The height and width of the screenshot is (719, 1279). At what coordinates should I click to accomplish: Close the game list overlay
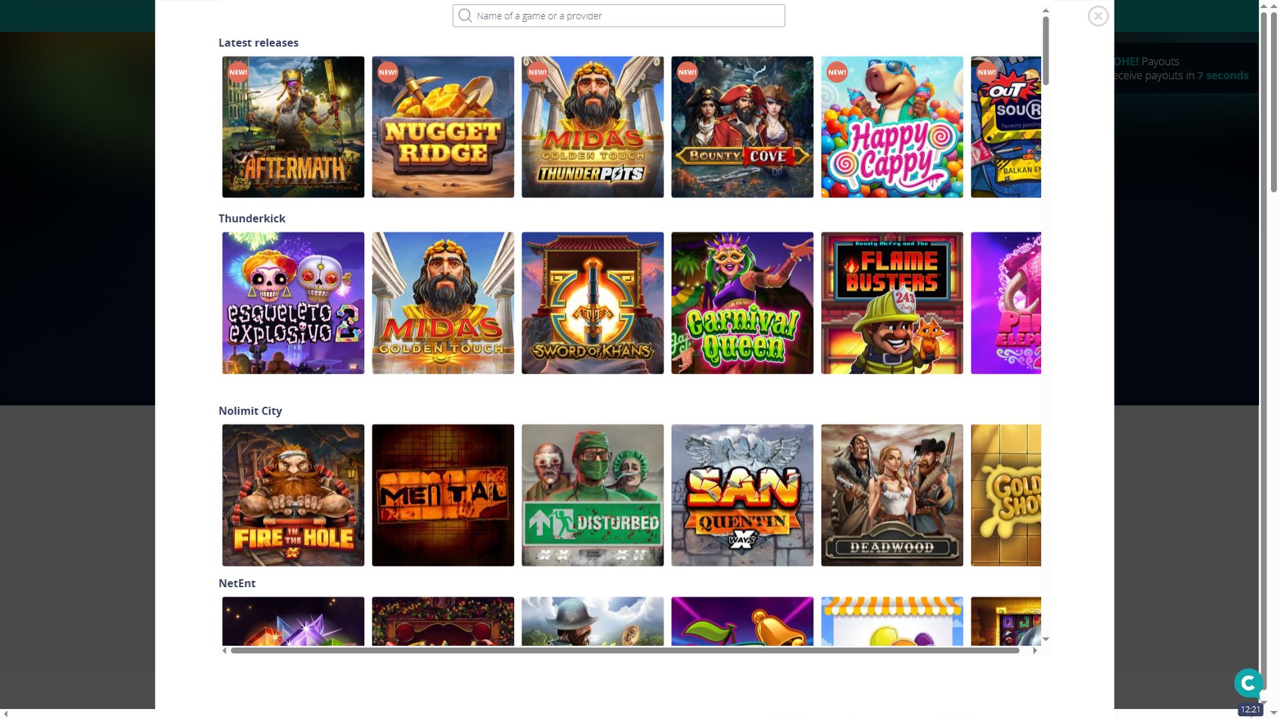(1098, 16)
